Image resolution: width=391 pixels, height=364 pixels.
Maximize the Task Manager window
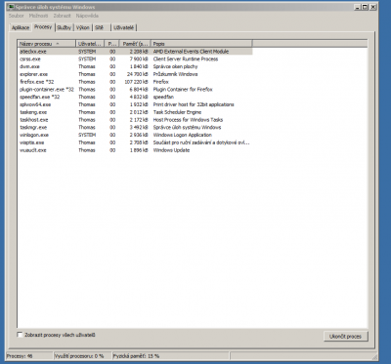click(365, 7)
